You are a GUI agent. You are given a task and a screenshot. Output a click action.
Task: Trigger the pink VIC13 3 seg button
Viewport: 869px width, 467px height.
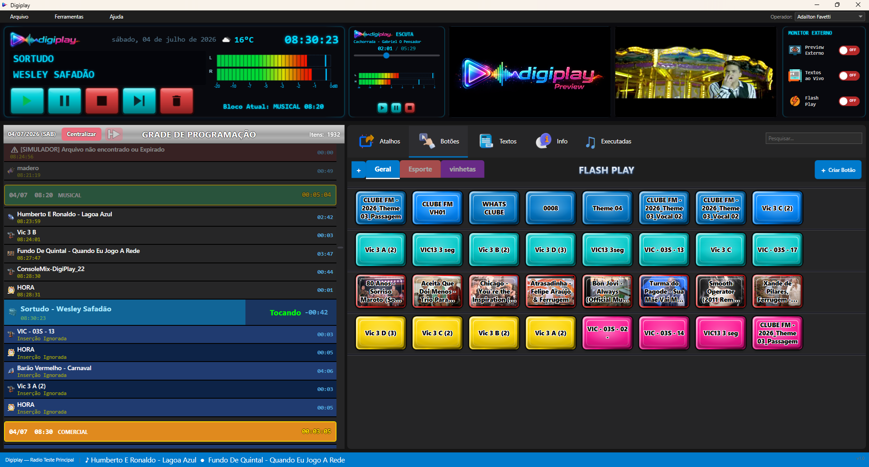[720, 333]
